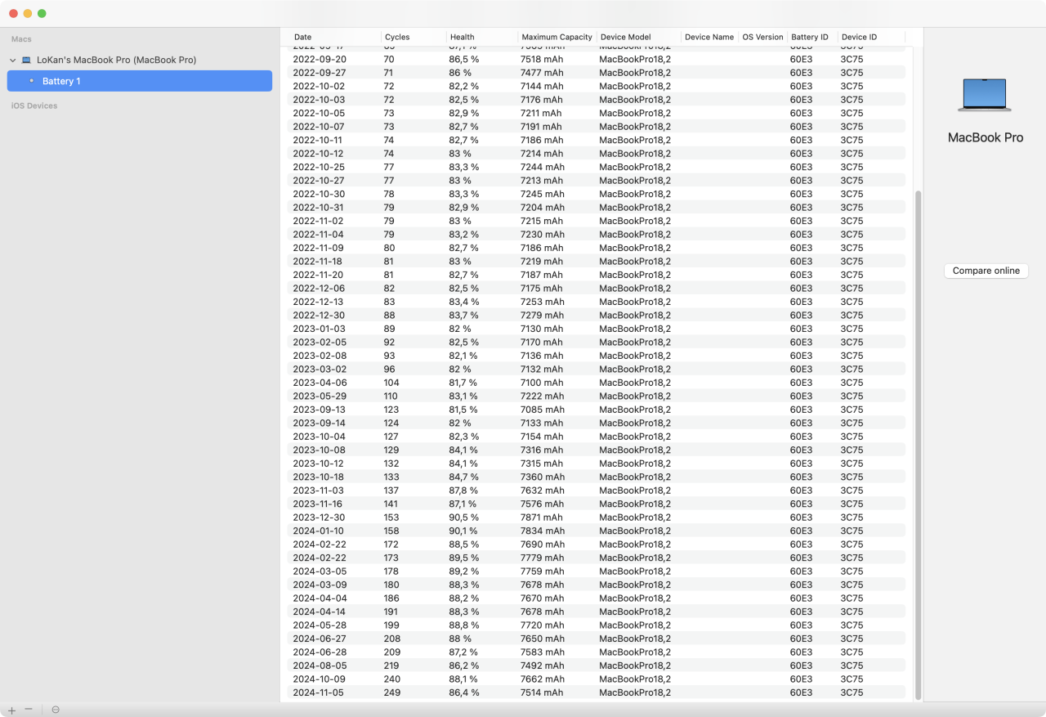Click the 7477 mAh capacity cell
Image resolution: width=1046 pixels, height=717 pixels.
pos(542,73)
